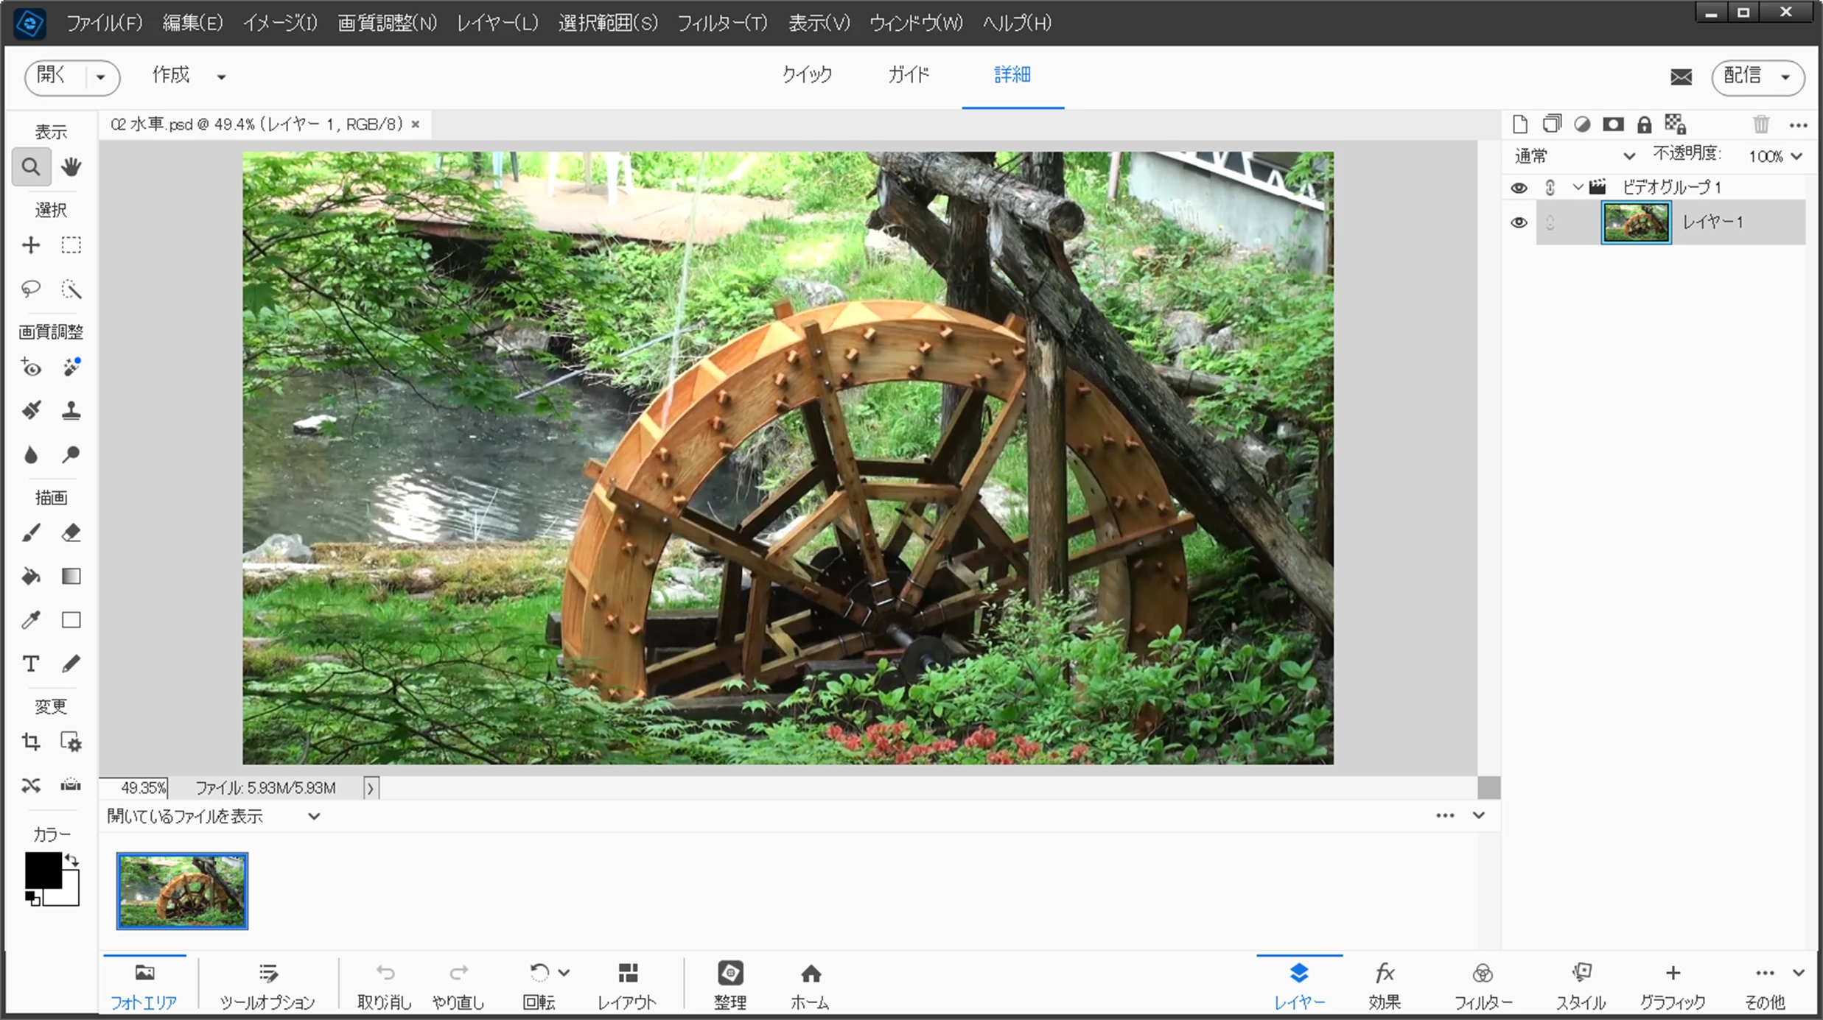Select the Horizontal Type tool
The image size is (1823, 1020).
[x=31, y=664]
